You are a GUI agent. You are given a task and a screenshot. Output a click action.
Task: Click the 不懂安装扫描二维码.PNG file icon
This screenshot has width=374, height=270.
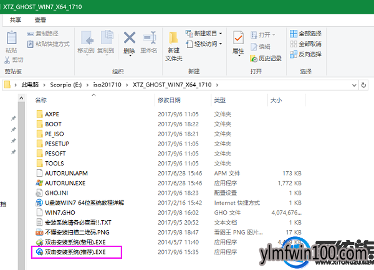tap(39, 232)
